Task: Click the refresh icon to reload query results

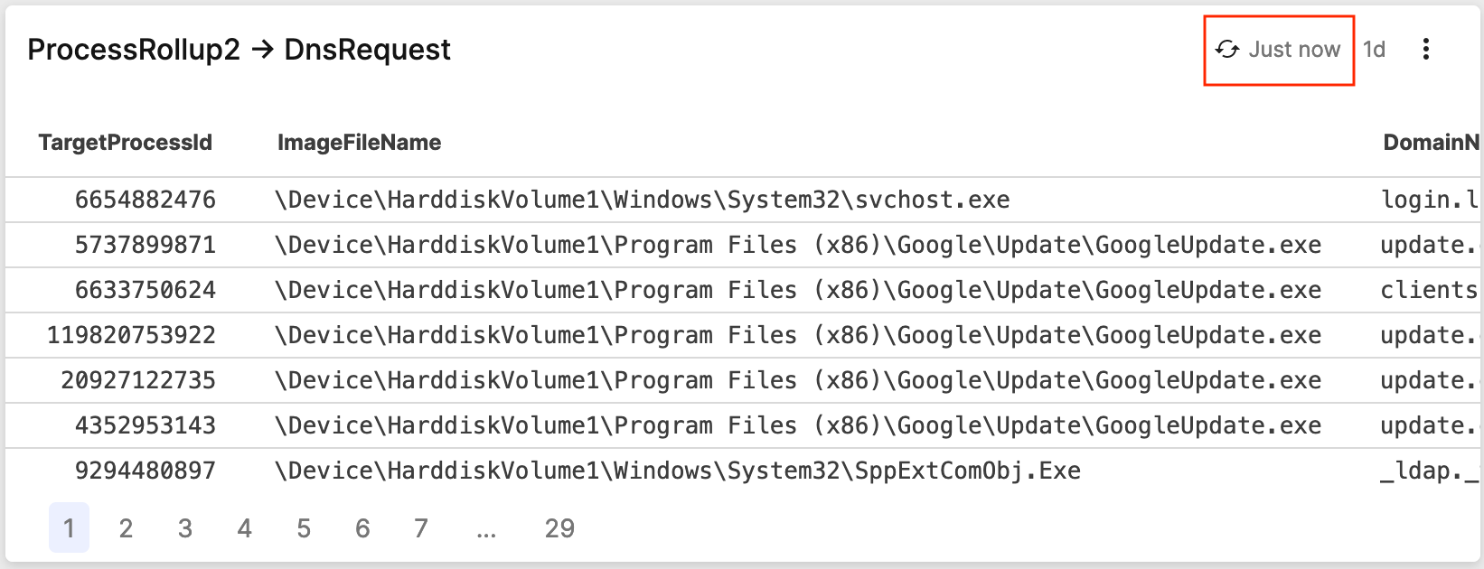Action: tap(1228, 50)
